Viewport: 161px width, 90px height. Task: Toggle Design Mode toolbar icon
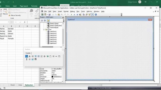click(x=80, y=14)
